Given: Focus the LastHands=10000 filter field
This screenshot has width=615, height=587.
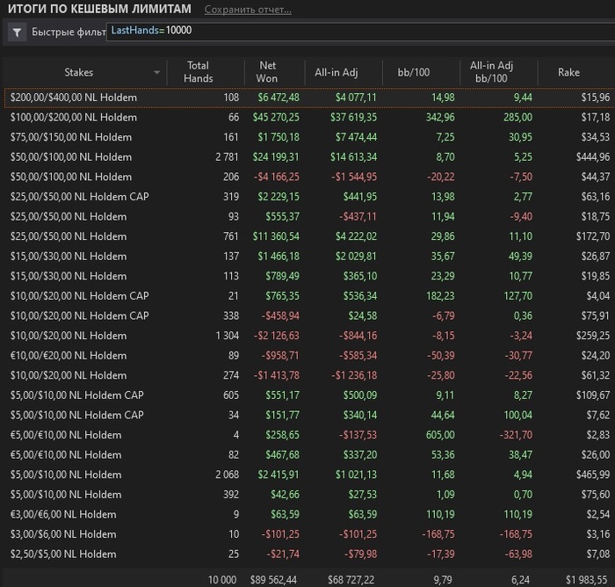Looking at the screenshot, I should pyautogui.click(x=361, y=31).
